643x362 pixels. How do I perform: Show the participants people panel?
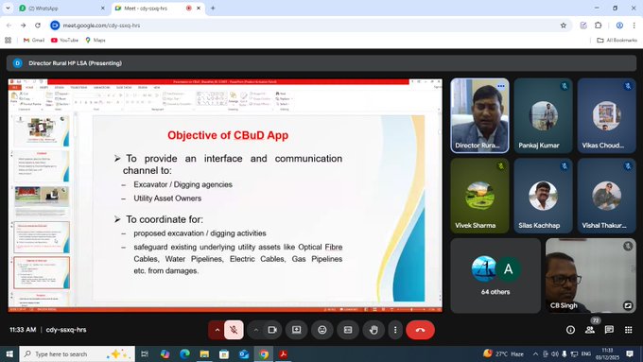click(x=590, y=330)
